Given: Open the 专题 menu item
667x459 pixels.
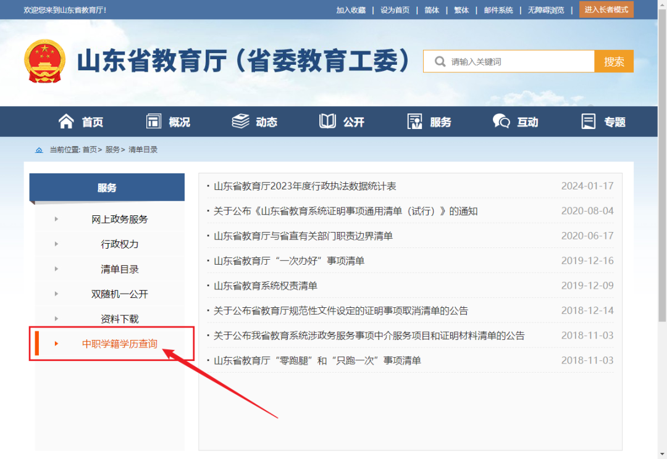Looking at the screenshot, I should pos(615,122).
